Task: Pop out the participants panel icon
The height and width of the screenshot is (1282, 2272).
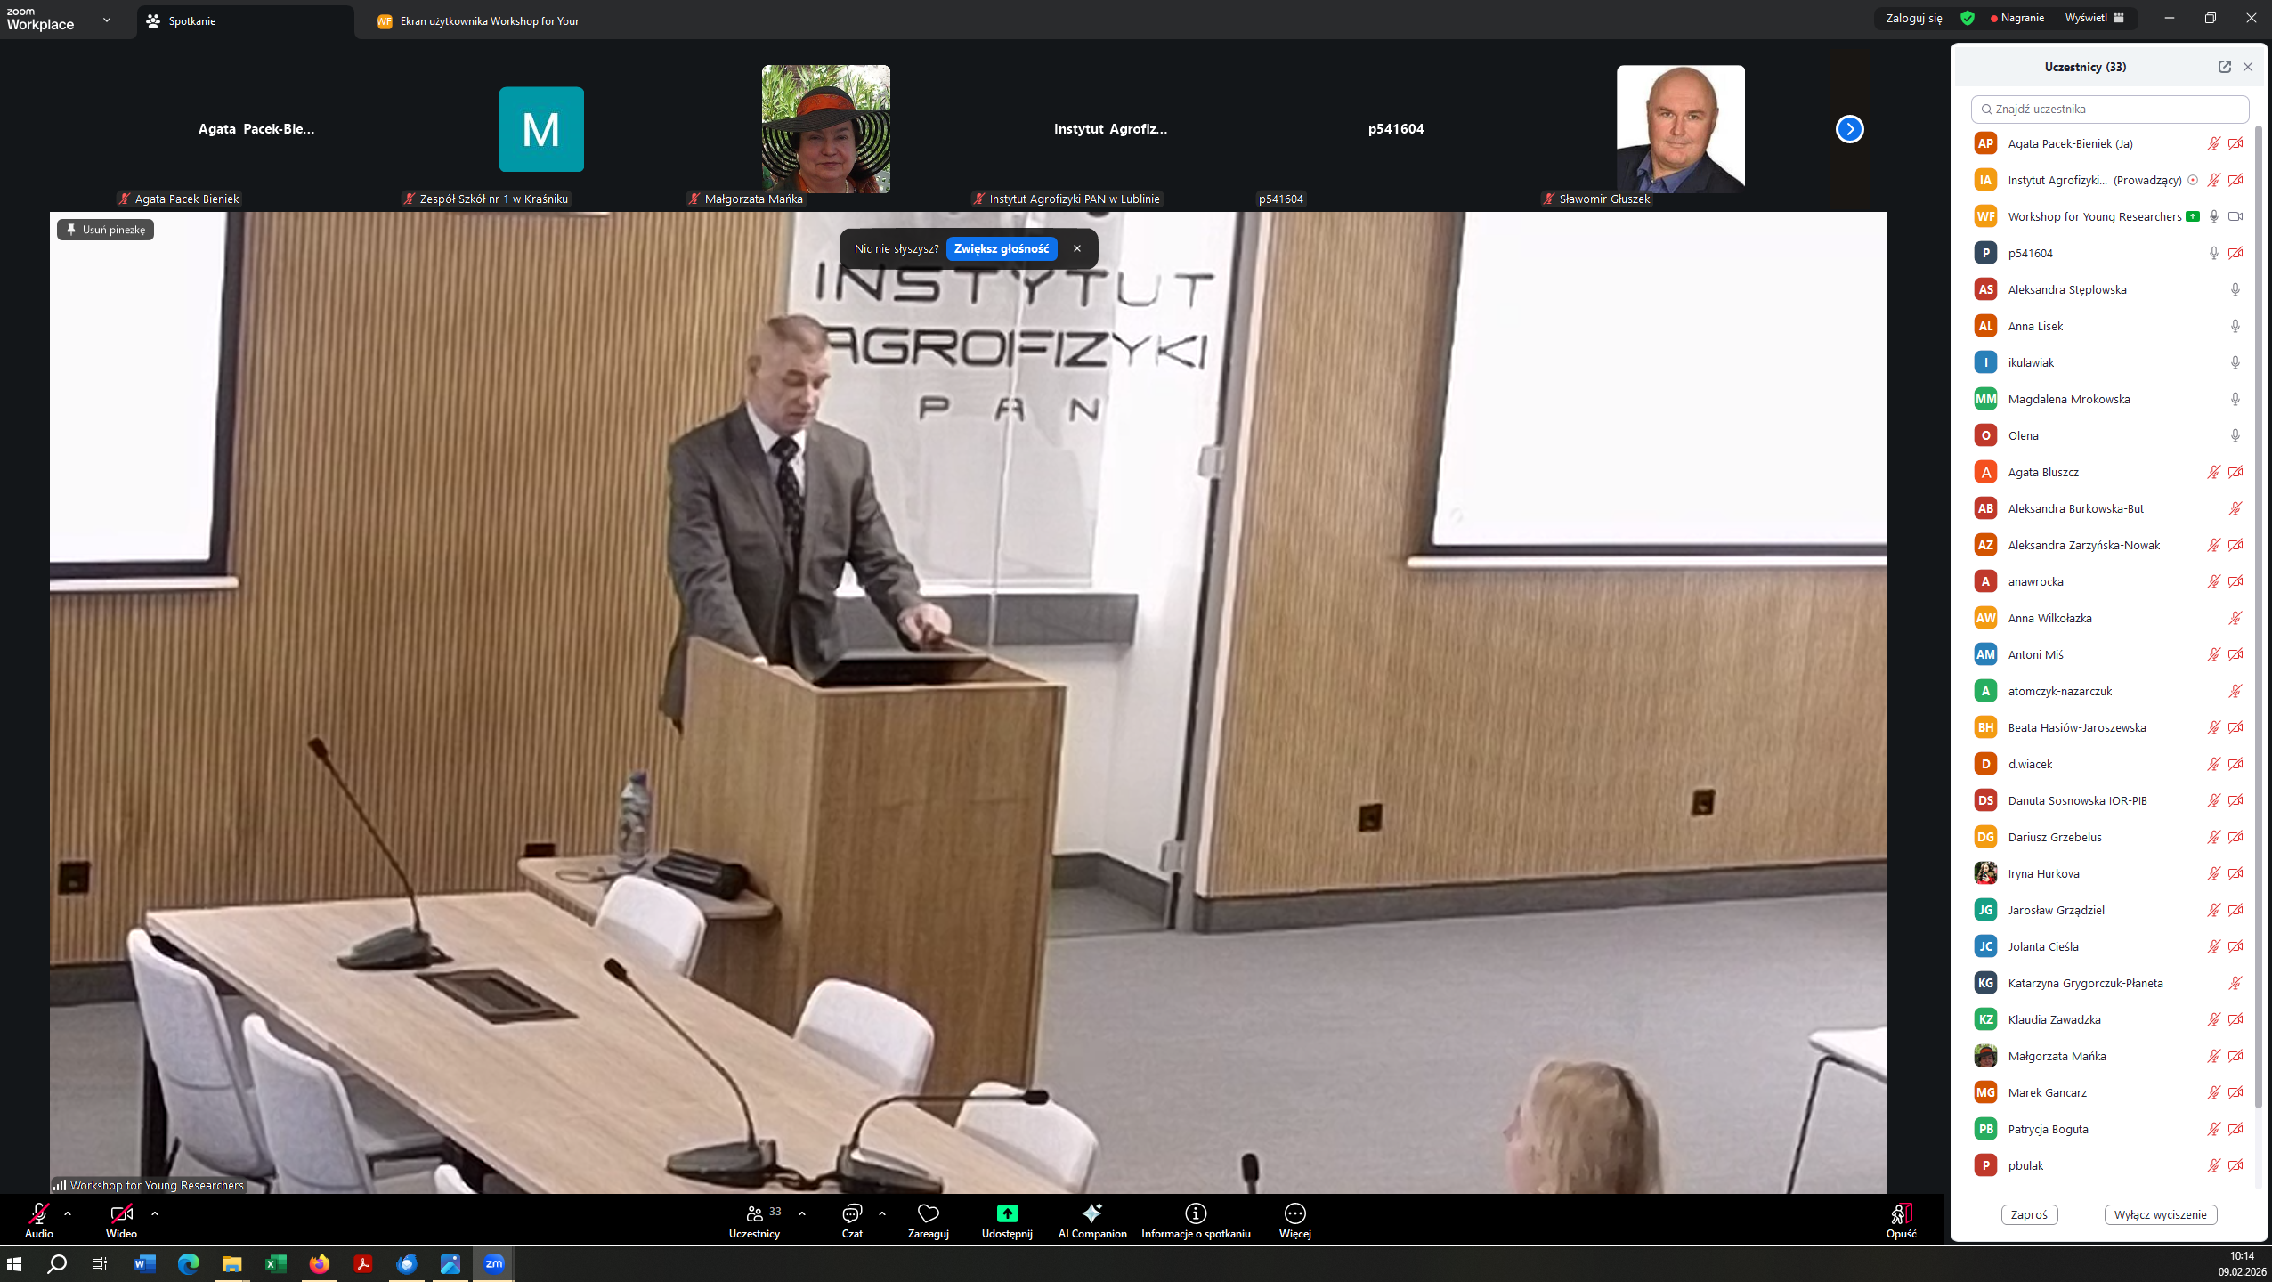Action: click(x=2224, y=67)
